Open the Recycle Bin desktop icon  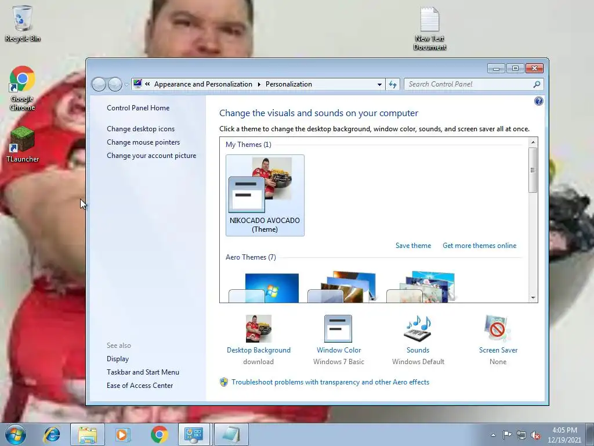(23, 23)
